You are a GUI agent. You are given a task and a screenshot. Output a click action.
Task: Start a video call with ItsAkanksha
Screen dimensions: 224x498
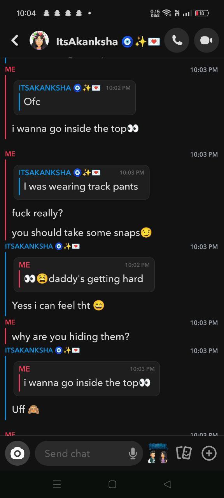(x=206, y=40)
